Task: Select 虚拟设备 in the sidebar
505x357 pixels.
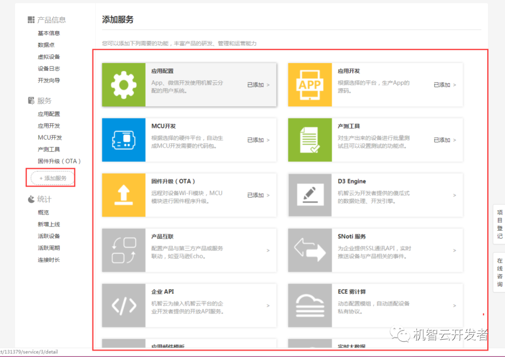Action: [49, 57]
